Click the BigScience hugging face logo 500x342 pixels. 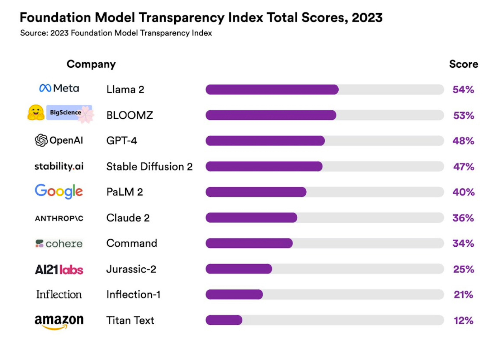(61, 114)
